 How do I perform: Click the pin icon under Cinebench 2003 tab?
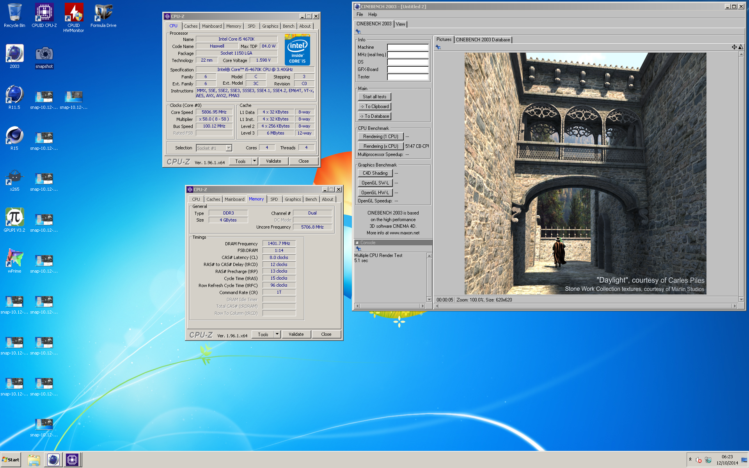click(x=358, y=32)
